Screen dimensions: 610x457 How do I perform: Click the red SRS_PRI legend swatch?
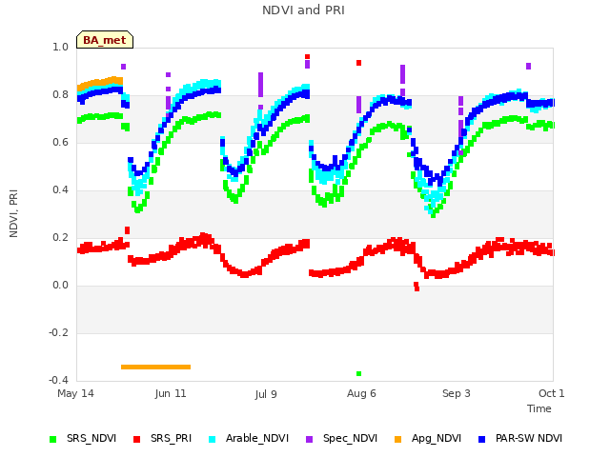click(136, 440)
